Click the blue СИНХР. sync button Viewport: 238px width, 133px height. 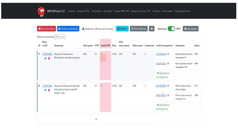point(122,29)
